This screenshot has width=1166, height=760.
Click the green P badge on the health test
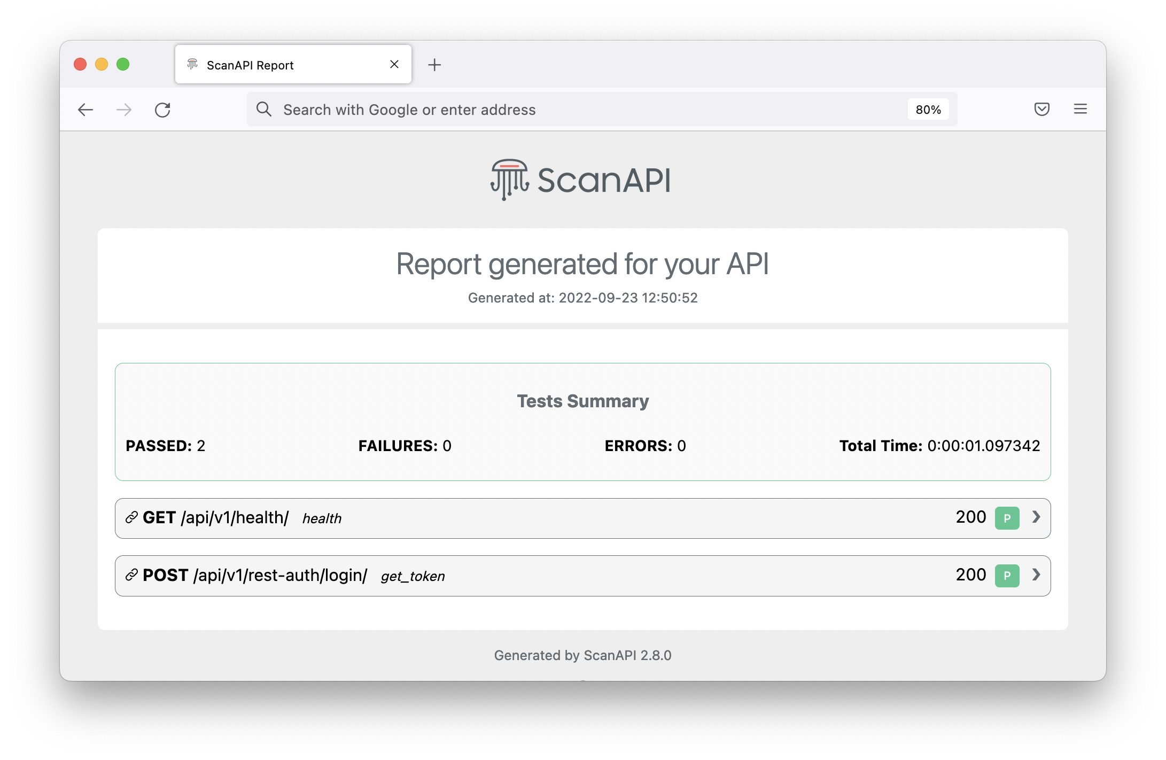(x=1007, y=517)
